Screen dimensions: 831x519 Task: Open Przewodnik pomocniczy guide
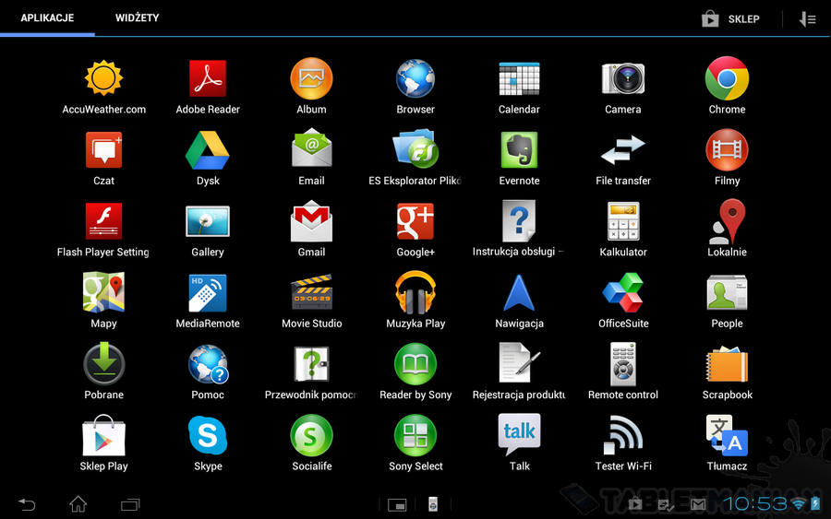click(x=312, y=364)
